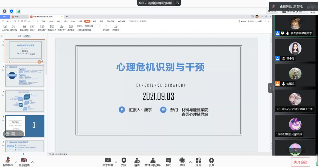Click 分享 share button in WPS

point(259,21)
